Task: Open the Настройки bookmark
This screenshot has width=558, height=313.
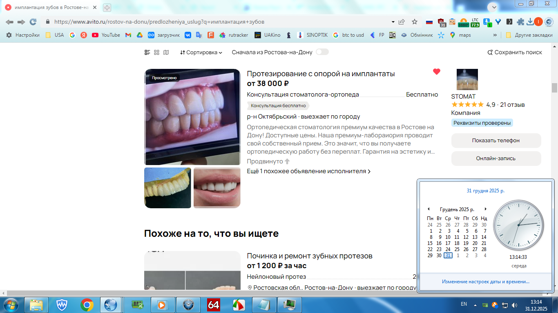Action: tap(23, 35)
